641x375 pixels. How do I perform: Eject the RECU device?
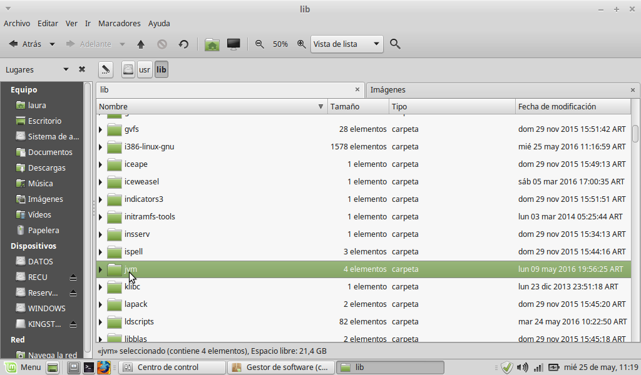73,277
